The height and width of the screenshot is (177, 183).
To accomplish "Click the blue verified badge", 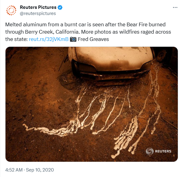I will click(60, 7).
